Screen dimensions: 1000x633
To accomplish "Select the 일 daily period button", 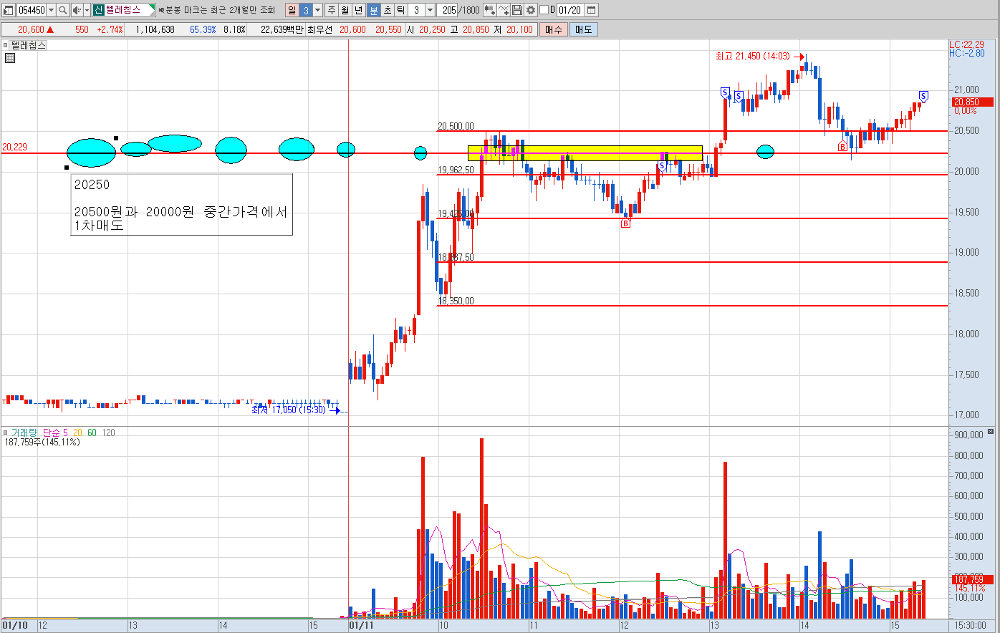I will (x=292, y=10).
